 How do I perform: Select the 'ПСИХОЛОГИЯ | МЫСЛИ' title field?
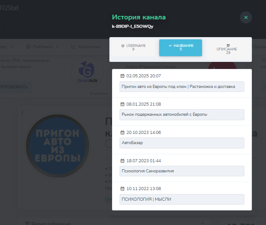pos(182,199)
